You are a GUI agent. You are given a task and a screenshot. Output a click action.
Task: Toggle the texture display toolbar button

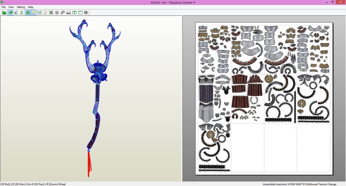[x=10, y=12]
